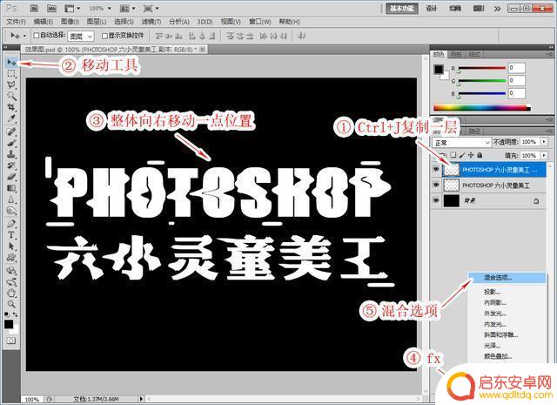The height and width of the screenshot is (405, 557).
Task: Select the Dodge tool
Action: pos(11,211)
